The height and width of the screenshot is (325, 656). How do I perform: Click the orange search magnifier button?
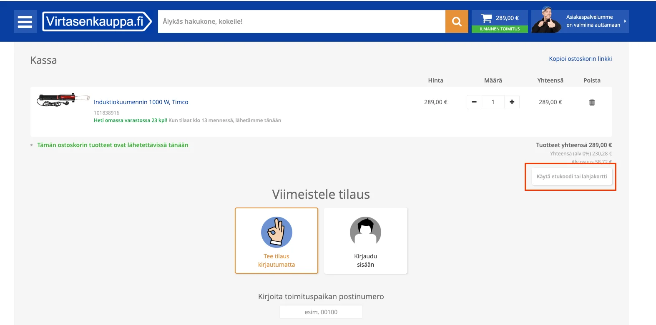(x=457, y=21)
